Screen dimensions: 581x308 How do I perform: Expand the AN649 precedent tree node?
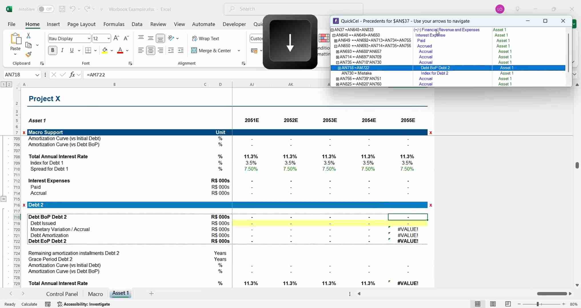(x=336, y=41)
